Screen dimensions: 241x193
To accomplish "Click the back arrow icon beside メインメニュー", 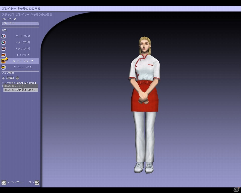I will point(4,182).
